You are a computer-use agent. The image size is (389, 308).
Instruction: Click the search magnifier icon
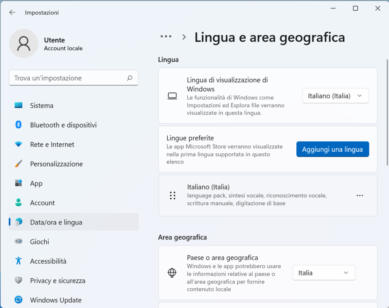click(130, 78)
